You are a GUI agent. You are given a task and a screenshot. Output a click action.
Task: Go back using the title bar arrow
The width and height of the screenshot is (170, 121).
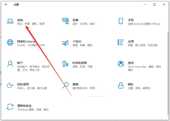coord(6,4)
